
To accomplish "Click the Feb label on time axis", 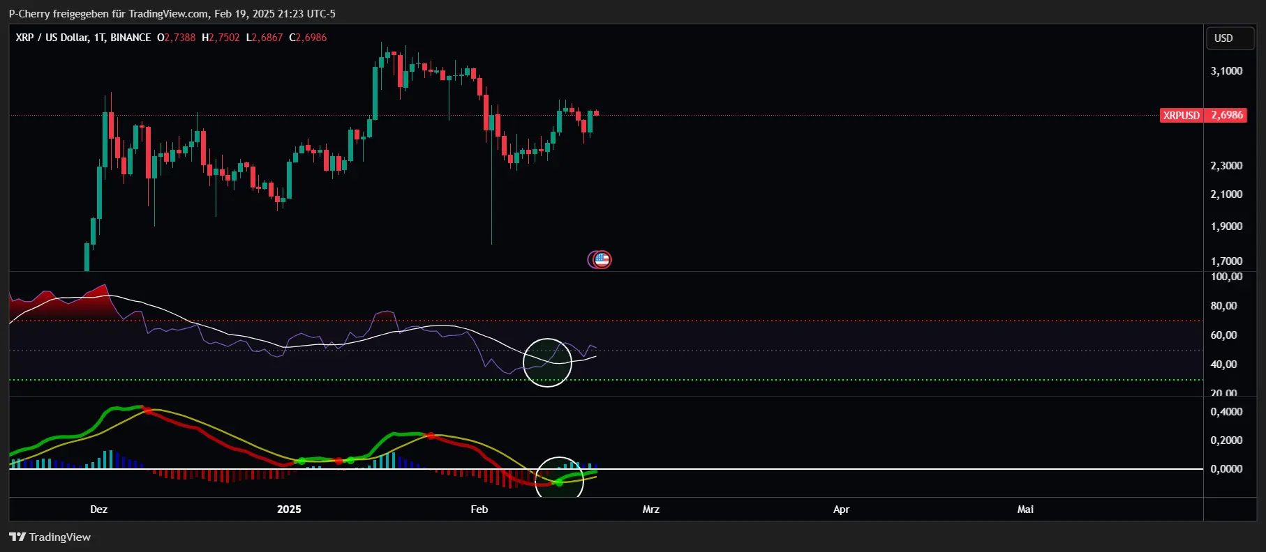I will pos(479,509).
